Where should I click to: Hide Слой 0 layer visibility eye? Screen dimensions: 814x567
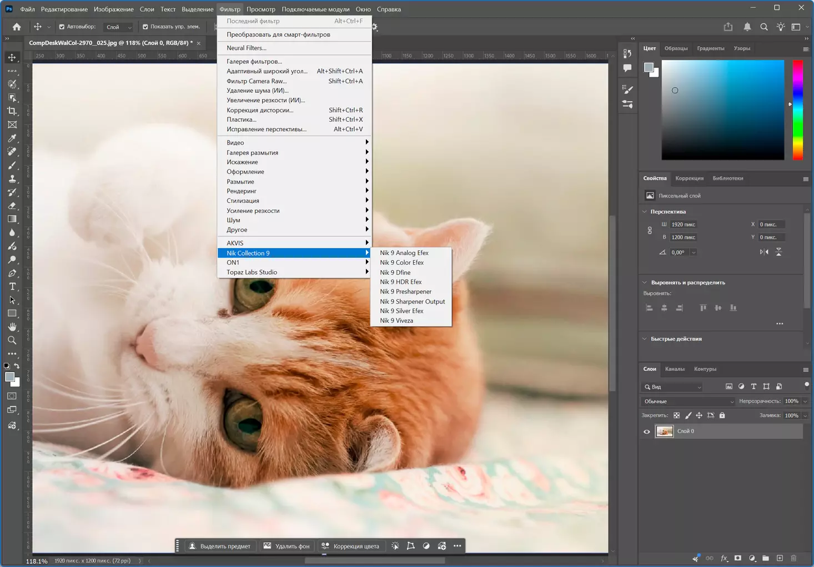pos(646,431)
